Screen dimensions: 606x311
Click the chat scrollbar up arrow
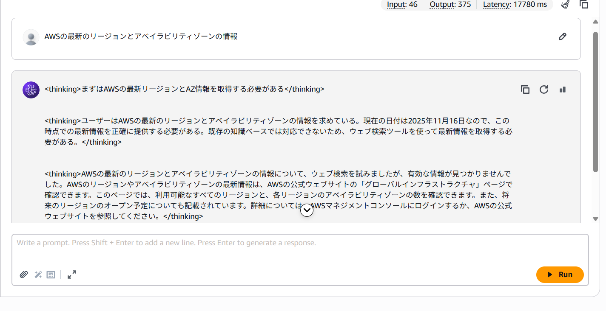pyautogui.click(x=596, y=22)
